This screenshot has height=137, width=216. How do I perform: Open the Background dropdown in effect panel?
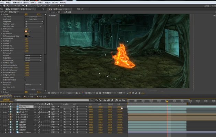point(33,21)
